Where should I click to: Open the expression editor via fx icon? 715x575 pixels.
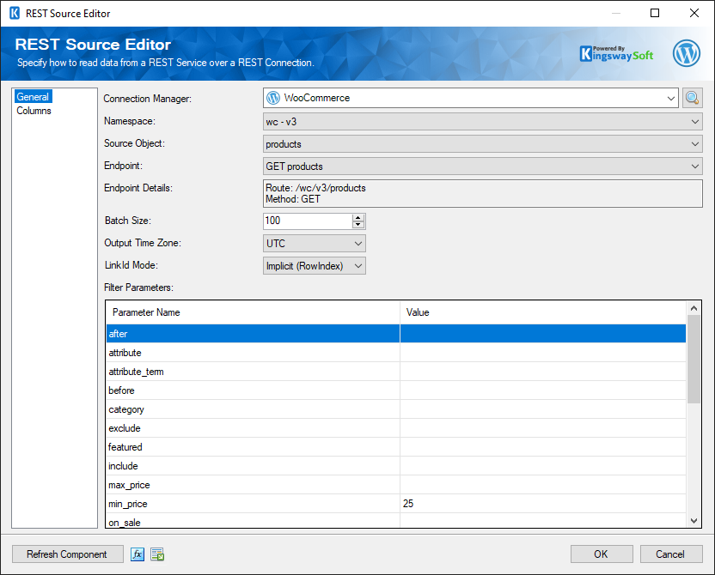coord(137,554)
